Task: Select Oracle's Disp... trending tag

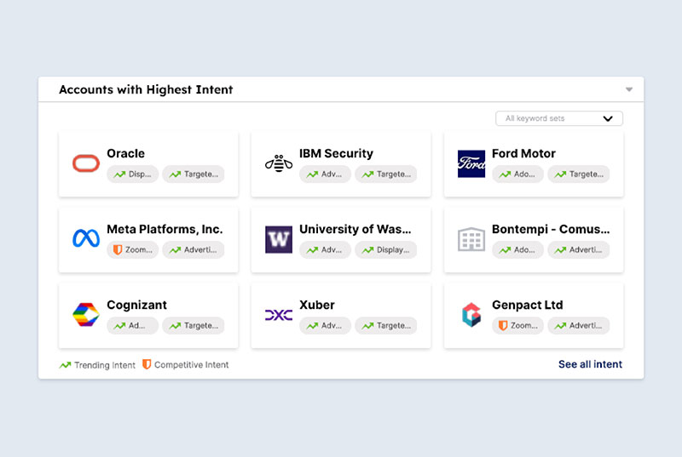Action: point(132,174)
